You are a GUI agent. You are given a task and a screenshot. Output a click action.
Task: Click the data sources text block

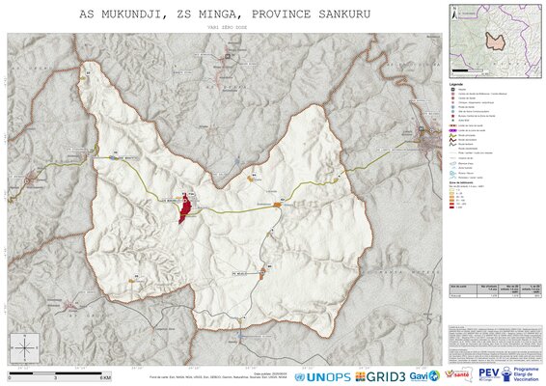(x=496, y=345)
